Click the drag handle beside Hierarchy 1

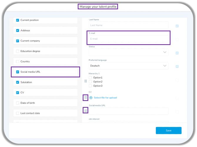tap(86, 81)
